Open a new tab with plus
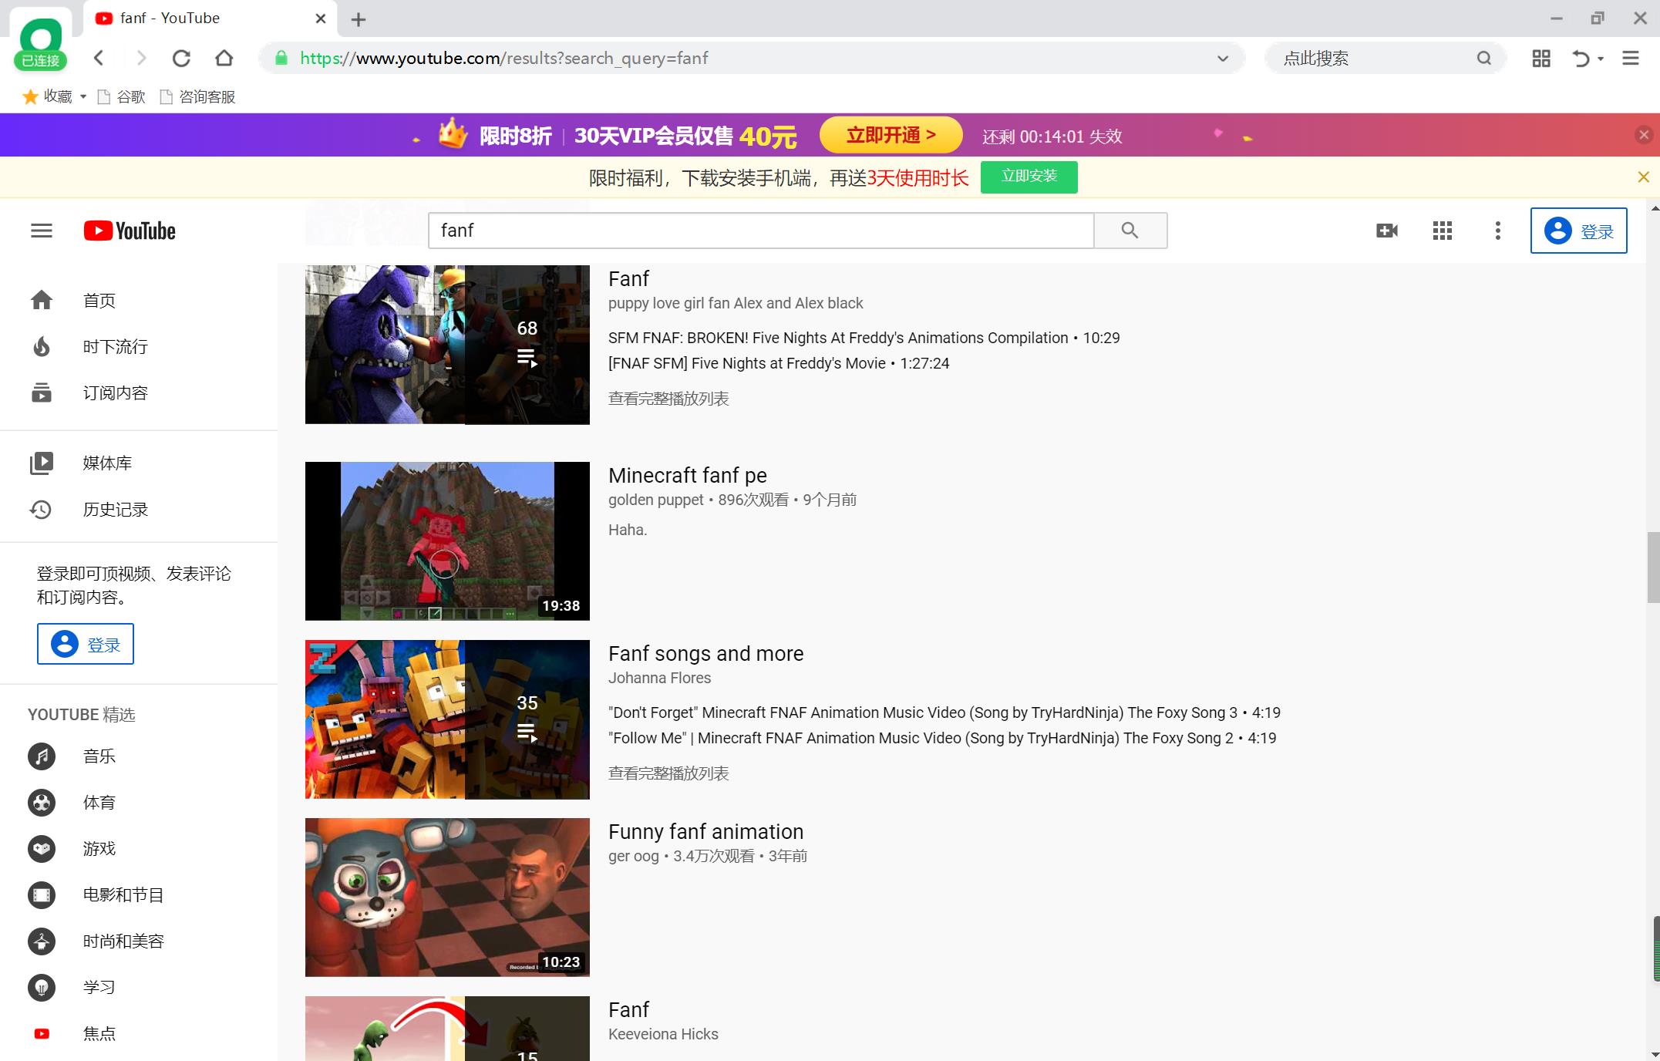 [359, 20]
